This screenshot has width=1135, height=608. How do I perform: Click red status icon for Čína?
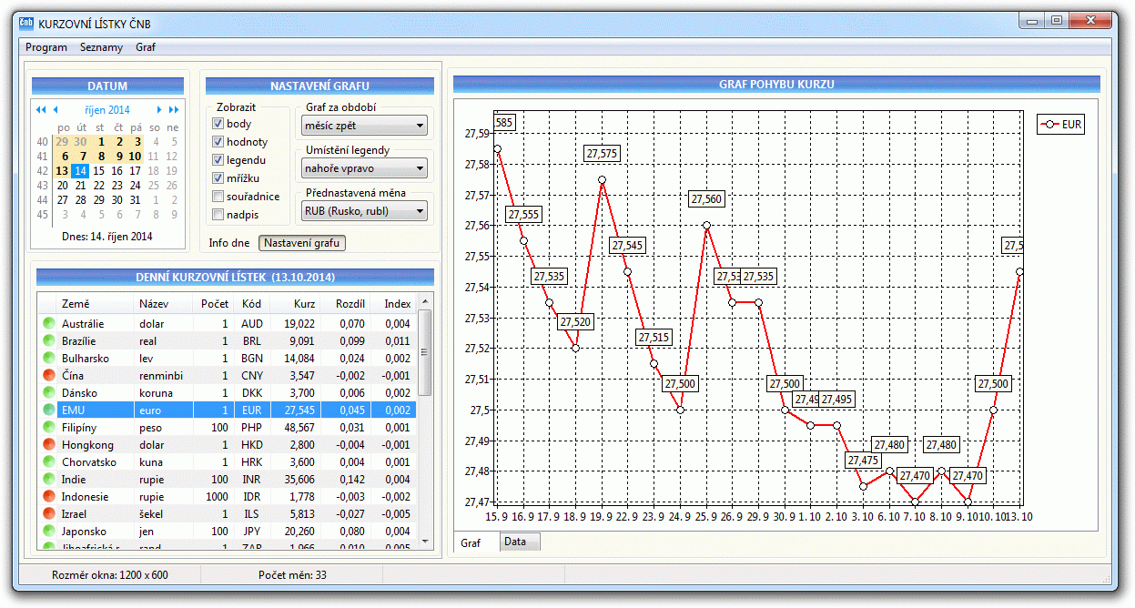[x=48, y=376]
